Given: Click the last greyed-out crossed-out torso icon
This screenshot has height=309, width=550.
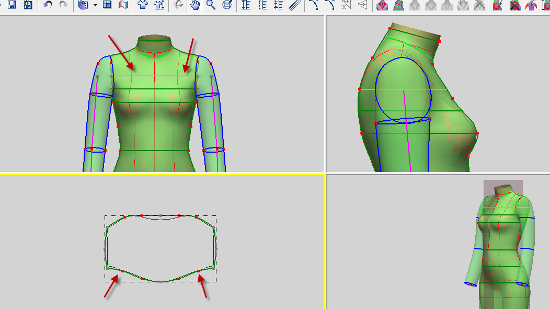Looking at the screenshot, I should [x=479, y=5].
